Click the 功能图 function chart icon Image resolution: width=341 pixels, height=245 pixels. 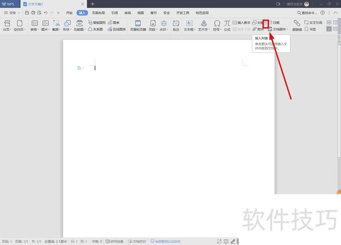pyautogui.click(x=80, y=23)
